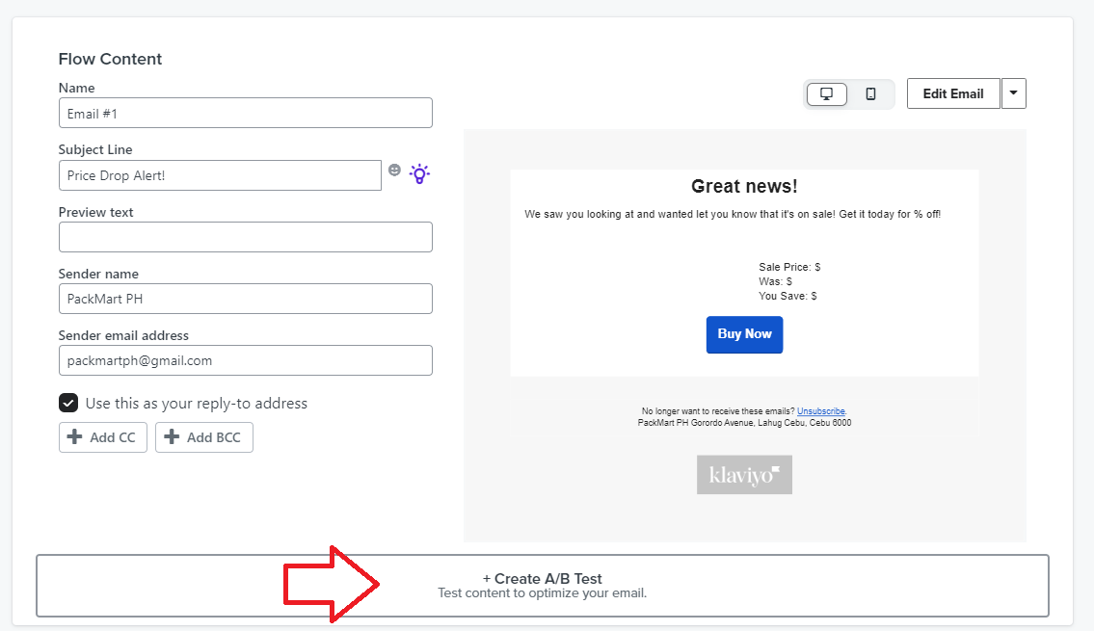This screenshot has width=1094, height=631.
Task: Click the Great news! heading in preview
Action: (x=744, y=186)
